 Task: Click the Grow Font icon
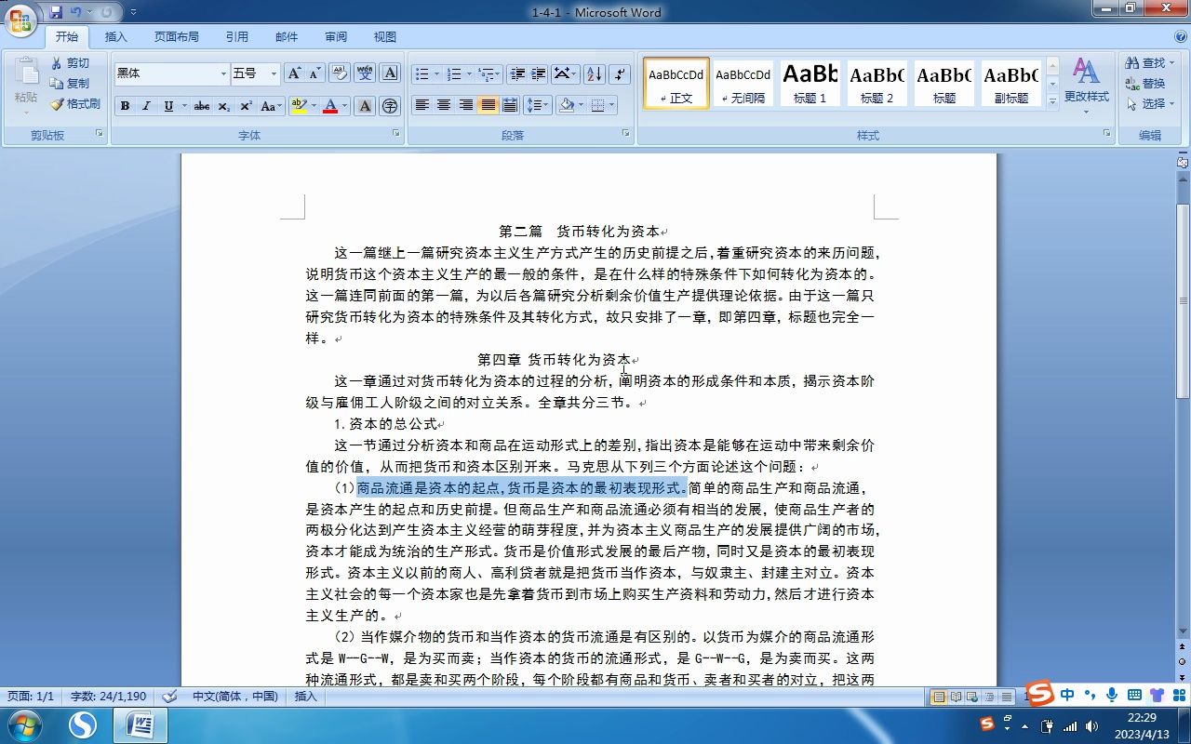[294, 73]
